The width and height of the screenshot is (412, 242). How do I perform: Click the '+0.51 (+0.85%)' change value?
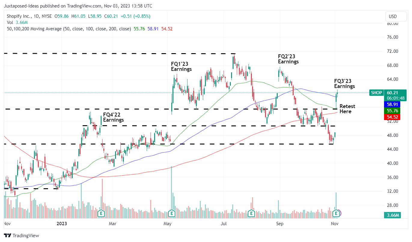pos(136,16)
